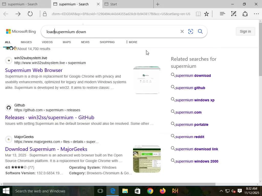Click inside the Bing search input
The image size is (262, 196).
point(110,31)
